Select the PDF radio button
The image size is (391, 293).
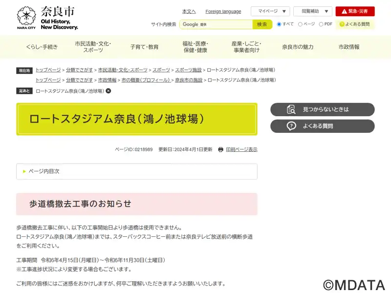pyautogui.click(x=321, y=24)
